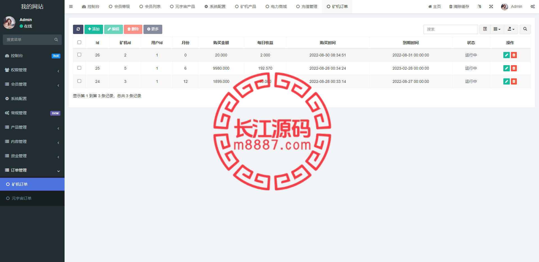This screenshot has width=539, height=262.
Task: Click expiry date 2023-02-28 00:00:00
Action: click(x=411, y=68)
